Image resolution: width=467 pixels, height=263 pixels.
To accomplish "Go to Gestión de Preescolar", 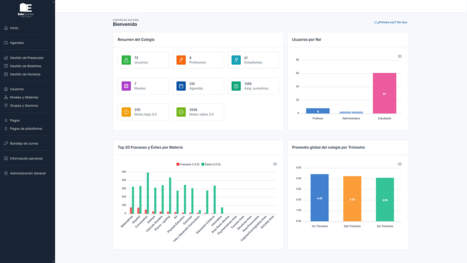I will [27, 58].
